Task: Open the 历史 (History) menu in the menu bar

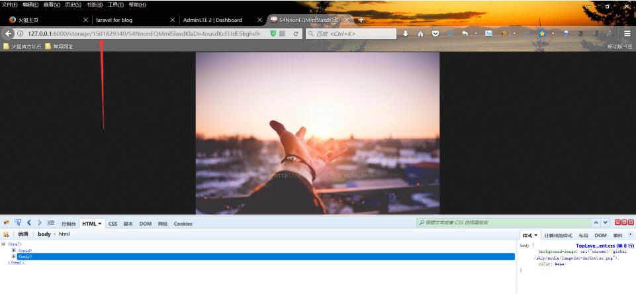Action: click(x=73, y=5)
